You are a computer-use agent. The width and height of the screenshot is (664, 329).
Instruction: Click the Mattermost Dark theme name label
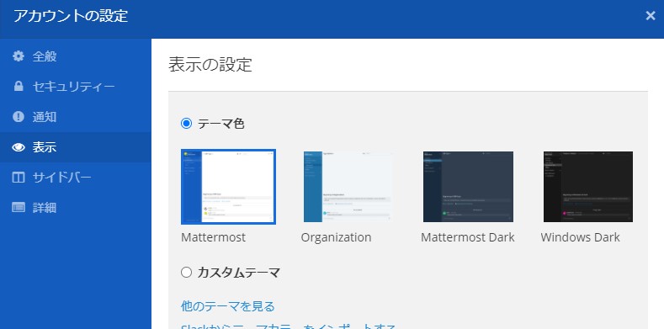(468, 237)
